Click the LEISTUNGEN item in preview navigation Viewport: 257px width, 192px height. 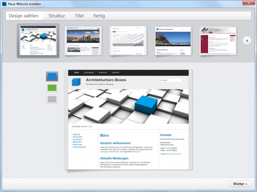click(x=89, y=73)
